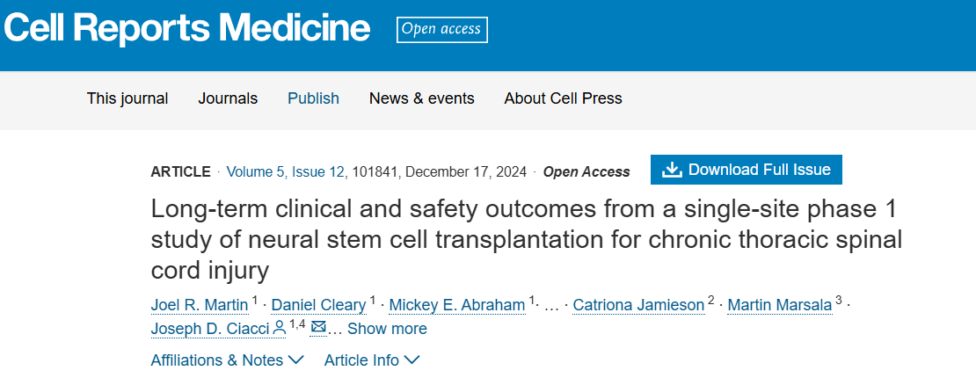
Task: Open the Volume 5, Issue 12 link
Action: 286,171
